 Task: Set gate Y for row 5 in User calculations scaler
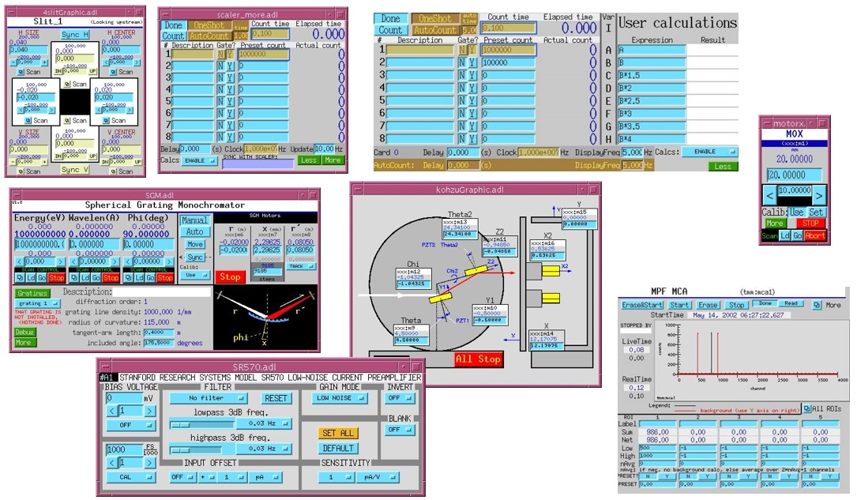(473, 100)
